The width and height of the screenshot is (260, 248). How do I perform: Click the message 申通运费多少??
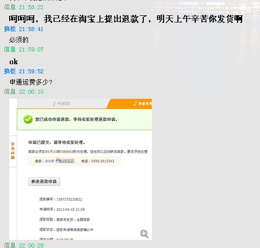coord(31,82)
